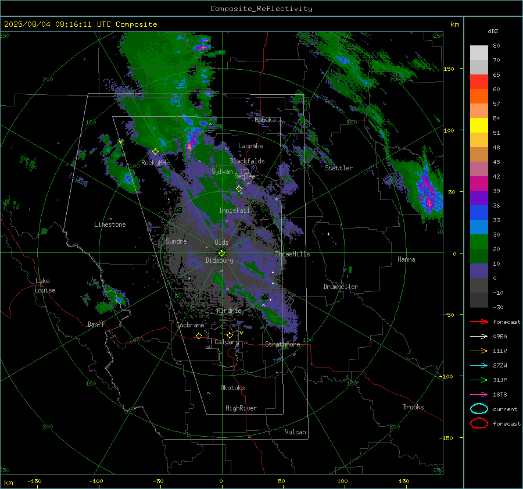Click the Sylvan label

222,172
